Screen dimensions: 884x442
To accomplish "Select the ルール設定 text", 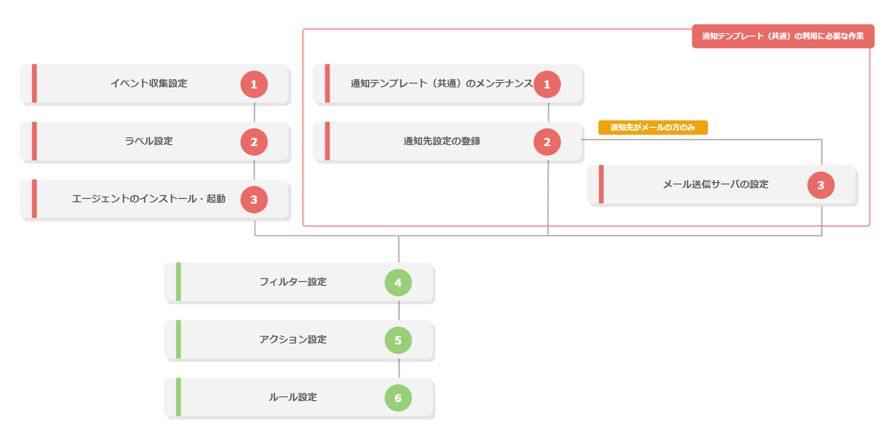I will [x=293, y=397].
